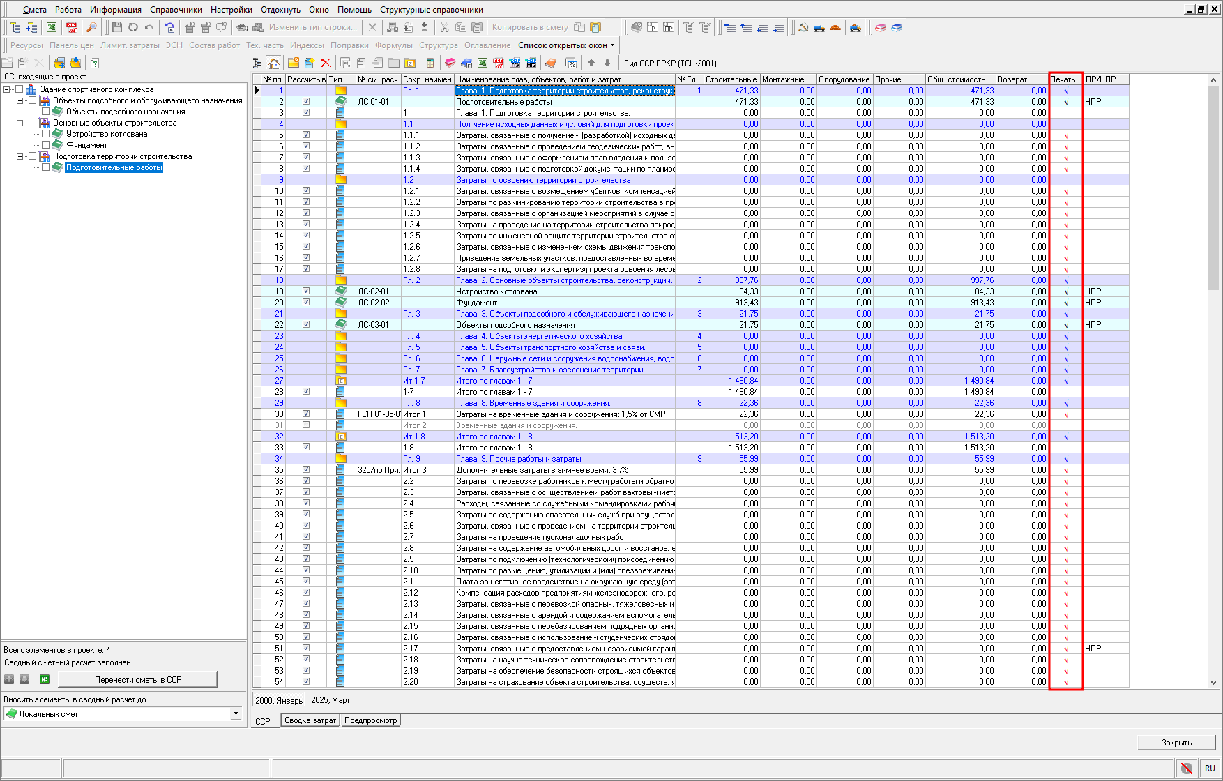Click the help question mark icon in left panel

pos(95,63)
